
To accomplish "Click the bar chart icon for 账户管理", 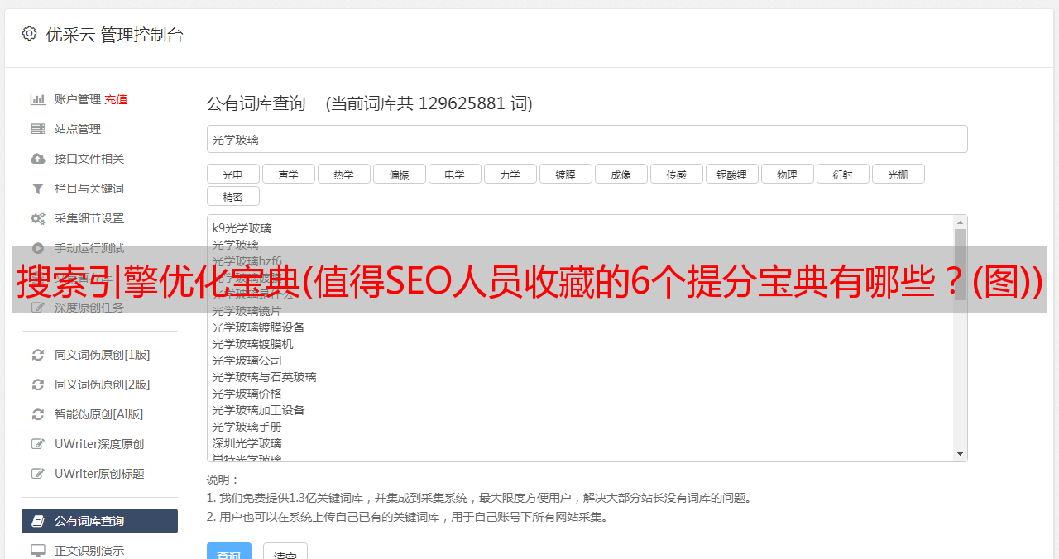I will [x=38, y=99].
